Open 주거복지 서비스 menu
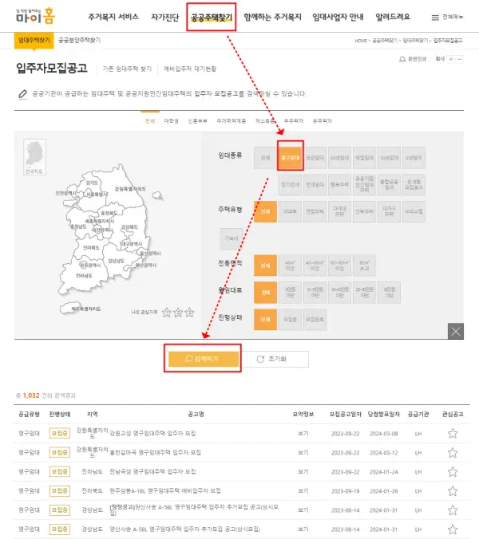This screenshot has height=539, width=479. (x=113, y=17)
